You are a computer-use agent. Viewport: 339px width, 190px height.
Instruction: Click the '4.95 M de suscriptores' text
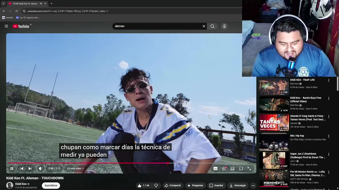pyautogui.click(x=26, y=188)
